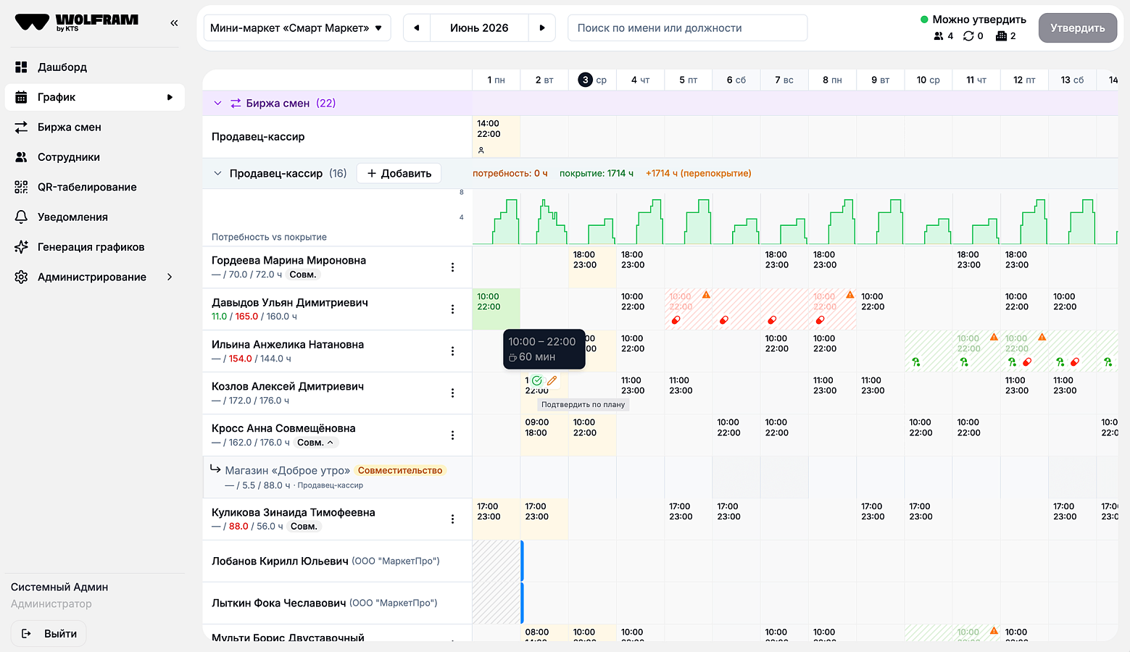Go to next month with right arrow

[542, 28]
